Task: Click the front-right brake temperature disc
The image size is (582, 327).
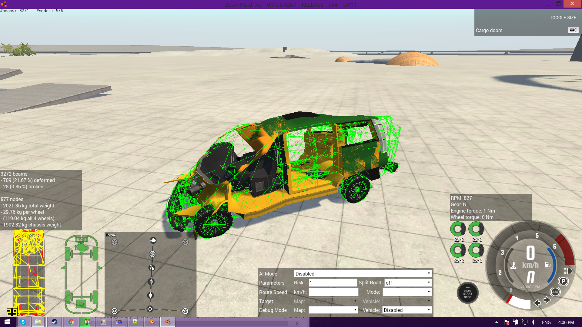Action: point(476,229)
